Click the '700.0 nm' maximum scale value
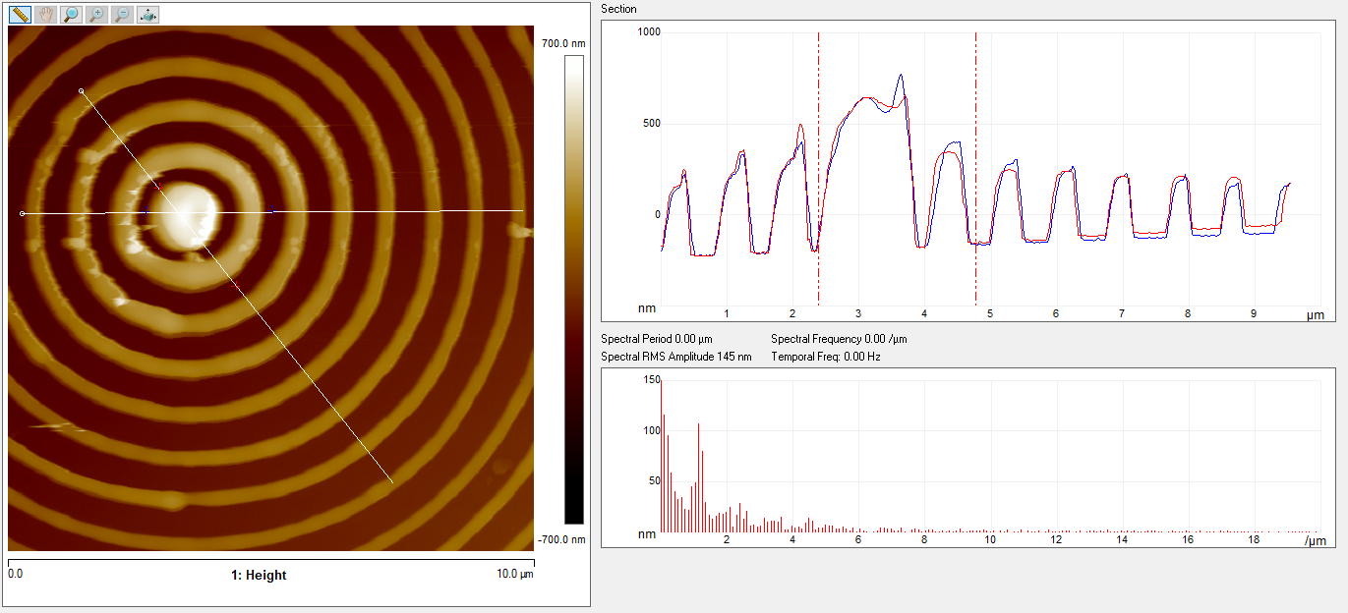This screenshot has width=1348, height=613. [x=563, y=44]
